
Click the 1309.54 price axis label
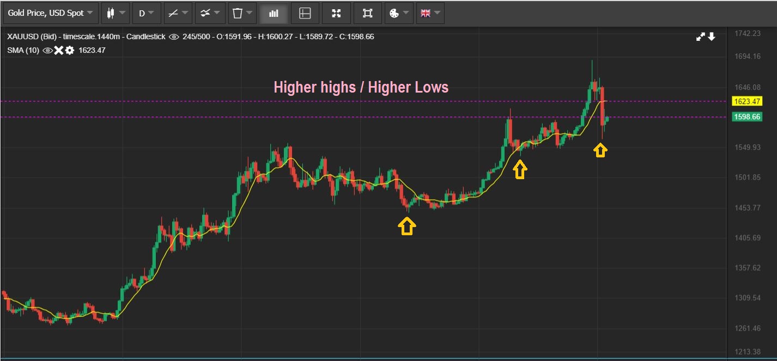click(x=747, y=298)
